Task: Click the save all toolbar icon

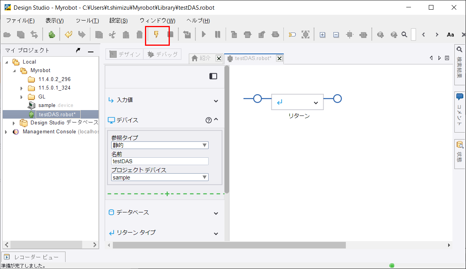Action: pyautogui.click(x=21, y=35)
